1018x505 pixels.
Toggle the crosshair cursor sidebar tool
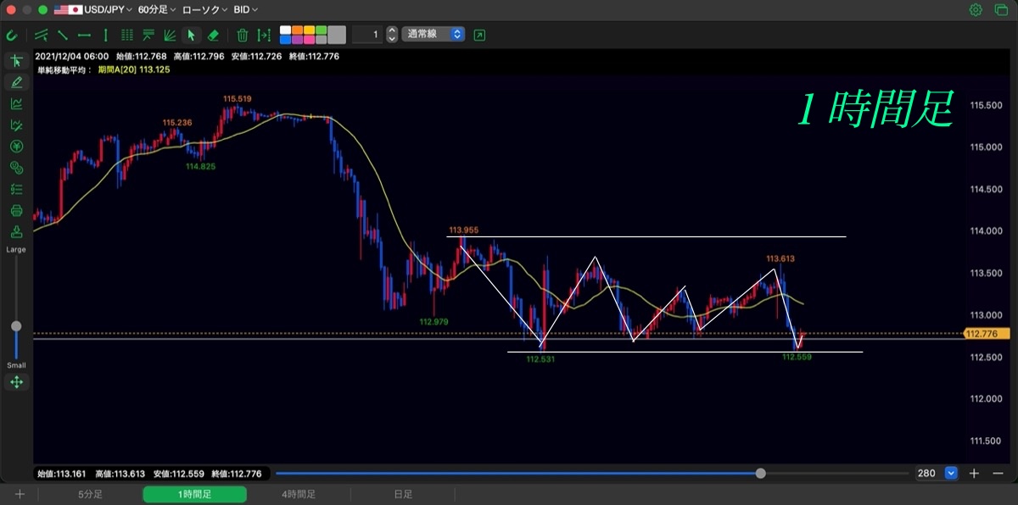[16, 61]
